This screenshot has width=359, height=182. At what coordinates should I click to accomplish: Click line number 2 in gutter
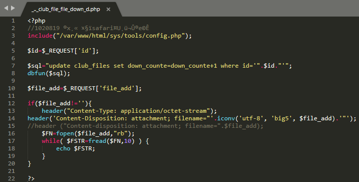pyautogui.click(x=13, y=28)
